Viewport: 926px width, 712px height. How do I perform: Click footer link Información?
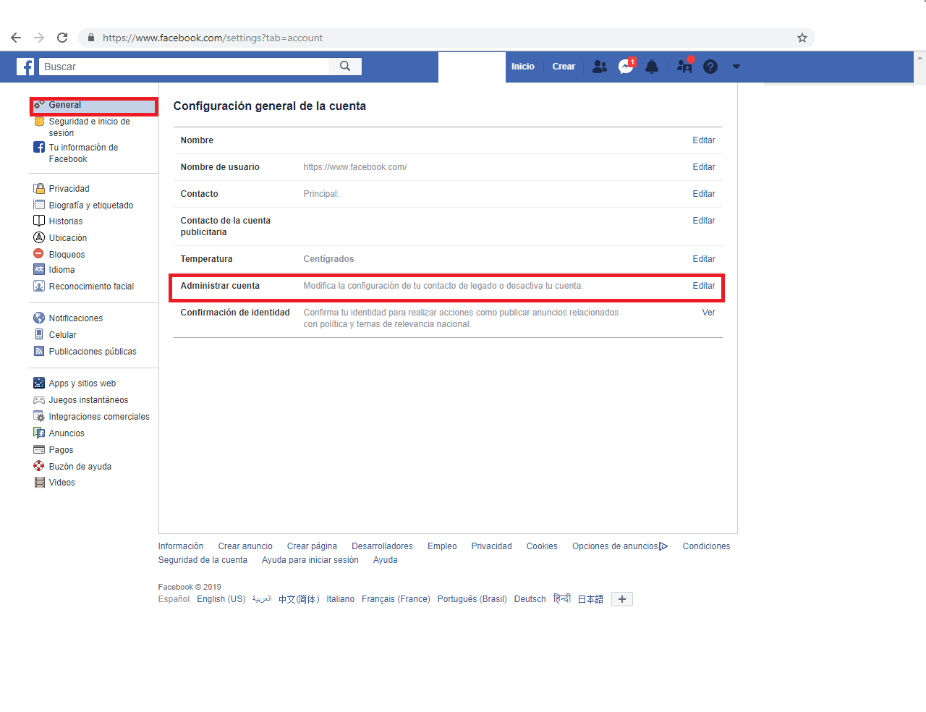click(181, 546)
